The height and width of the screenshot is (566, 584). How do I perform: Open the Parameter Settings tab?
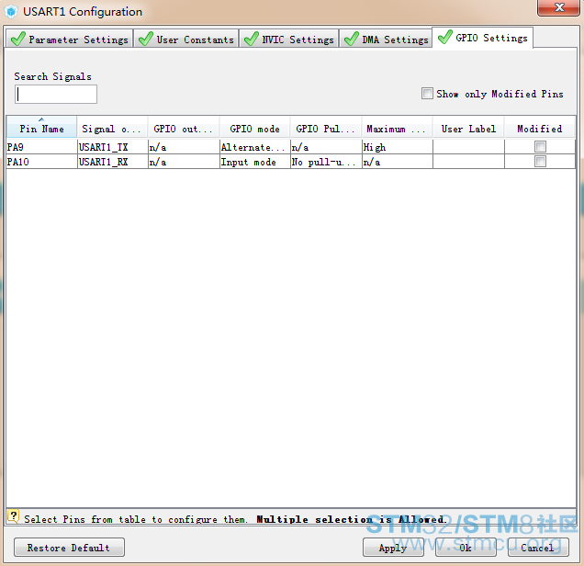click(70, 39)
